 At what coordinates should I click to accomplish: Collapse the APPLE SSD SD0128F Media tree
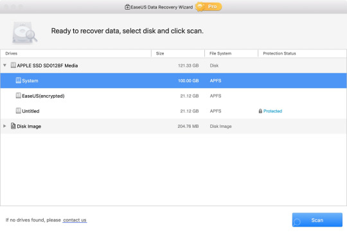coord(4,65)
